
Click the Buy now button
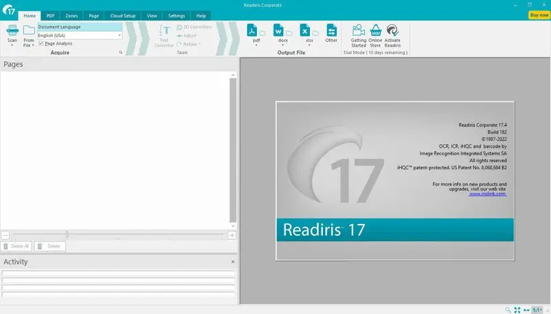point(539,15)
